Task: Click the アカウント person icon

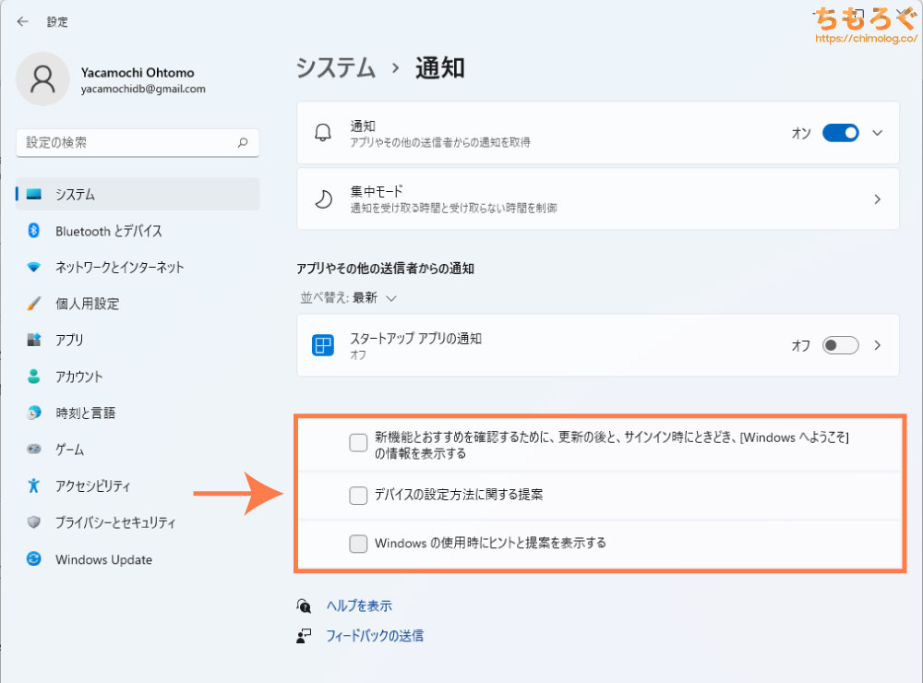Action: click(34, 377)
